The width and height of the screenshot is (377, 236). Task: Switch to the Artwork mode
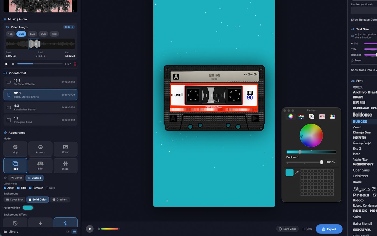40,149
